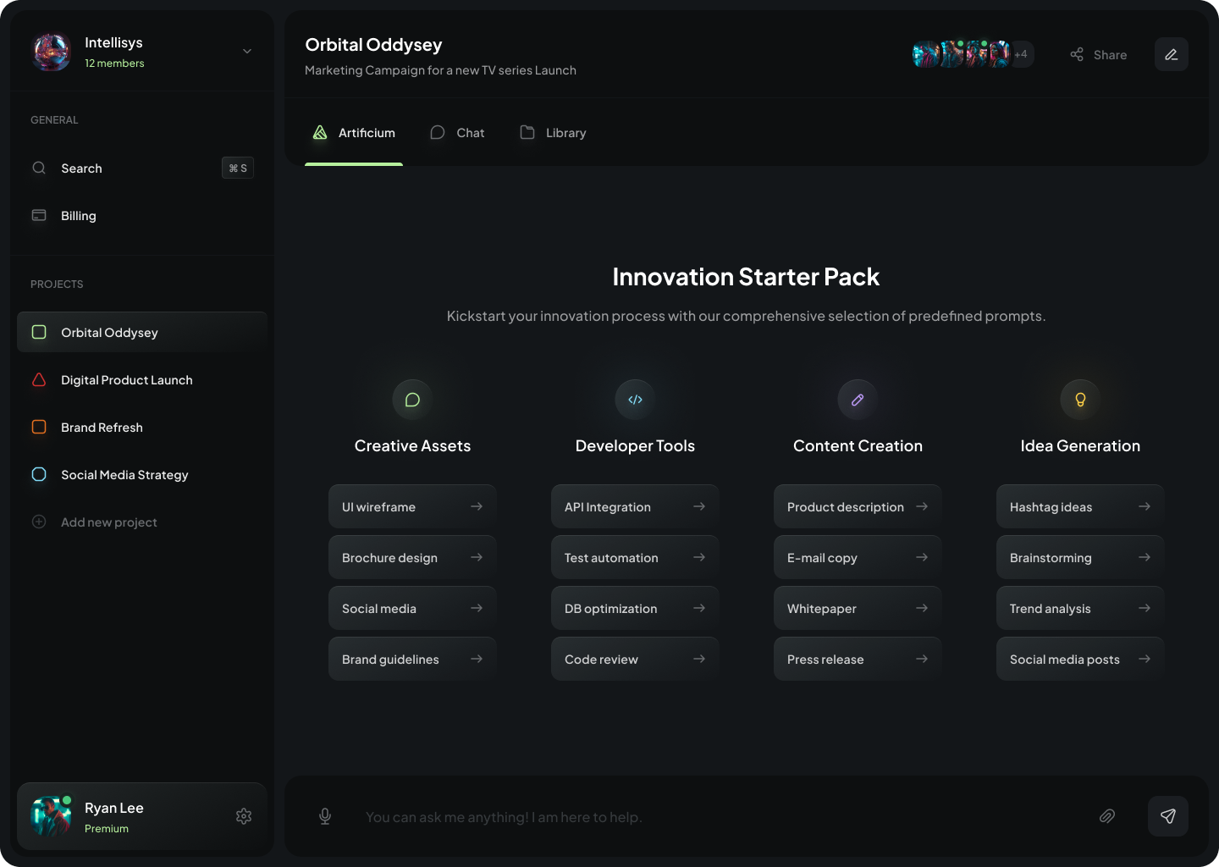Click the paperclip attachment icon
Viewport: 1219px width, 867px height.
click(x=1107, y=816)
